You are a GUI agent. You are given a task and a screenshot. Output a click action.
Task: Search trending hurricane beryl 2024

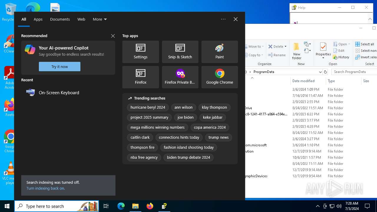click(x=148, y=107)
